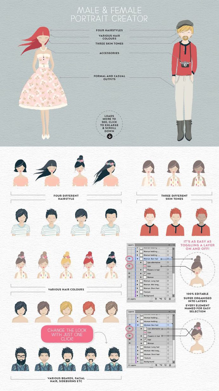Toggle Woman: Bun hair eye in lower panel
219x391 pixels.
tap(130, 325)
